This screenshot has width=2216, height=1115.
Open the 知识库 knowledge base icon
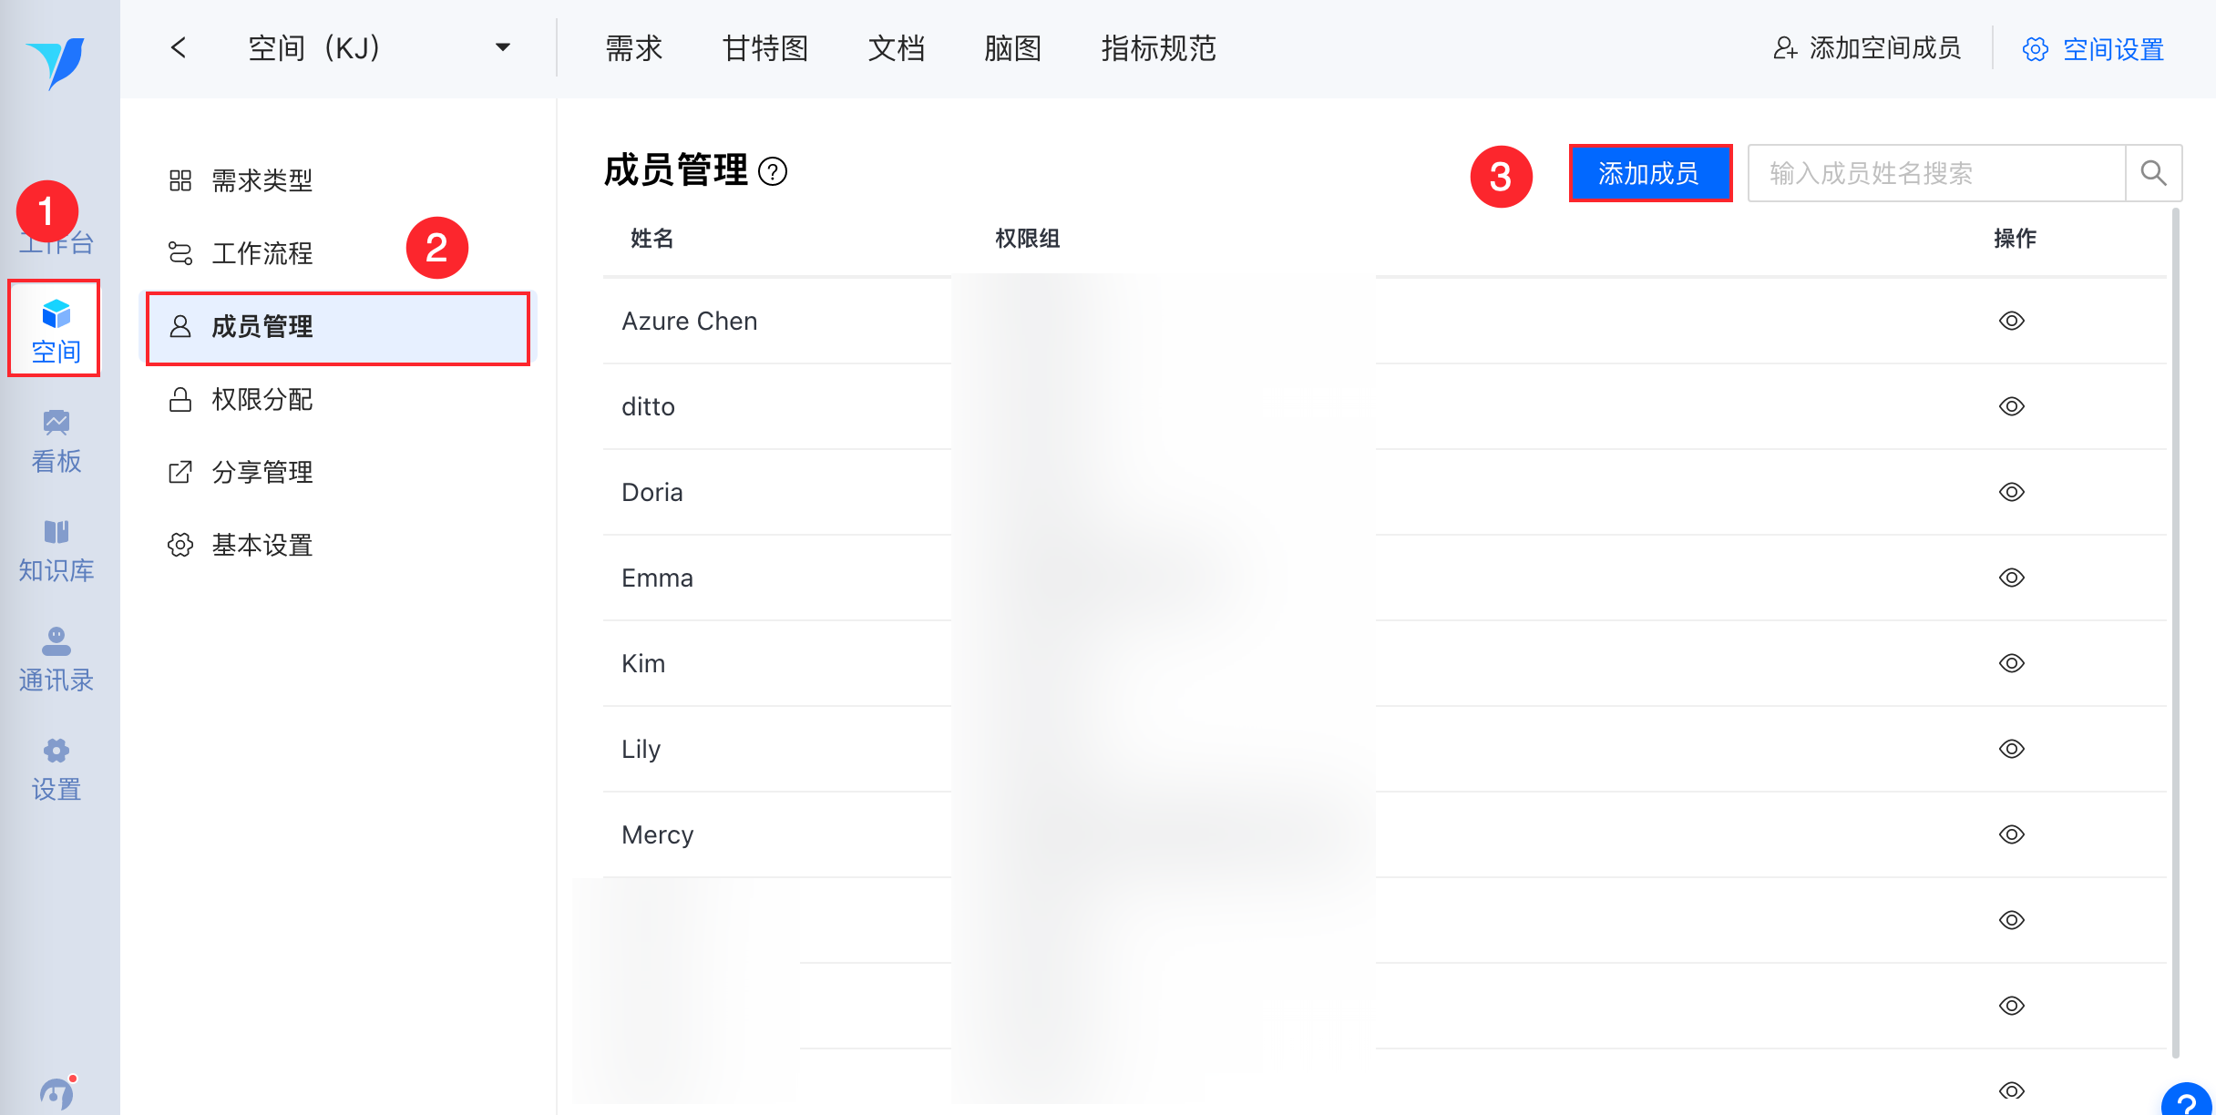coord(56,533)
